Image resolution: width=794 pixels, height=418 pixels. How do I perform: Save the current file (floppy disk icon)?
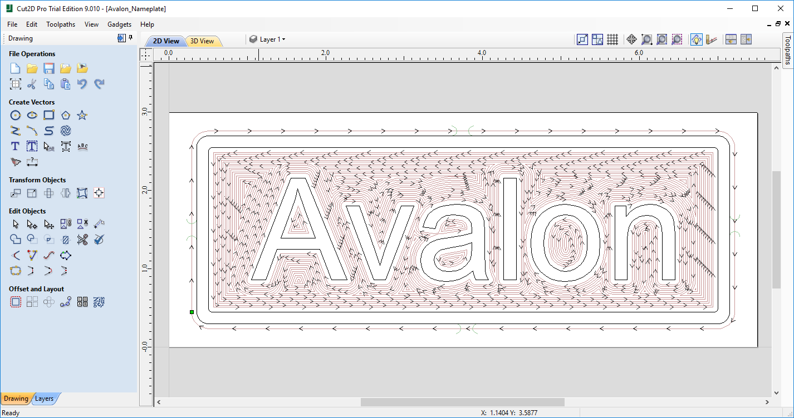pyautogui.click(x=48, y=68)
